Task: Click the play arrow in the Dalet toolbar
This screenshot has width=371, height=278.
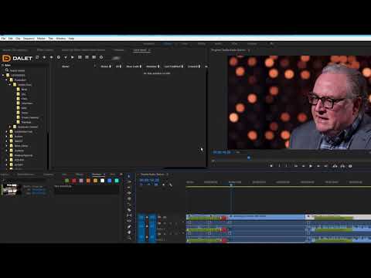Action: pyautogui.click(x=73, y=57)
